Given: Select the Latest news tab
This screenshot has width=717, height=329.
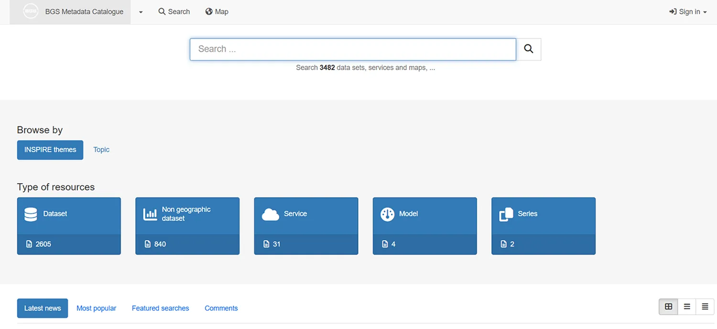Looking at the screenshot, I should tap(43, 308).
